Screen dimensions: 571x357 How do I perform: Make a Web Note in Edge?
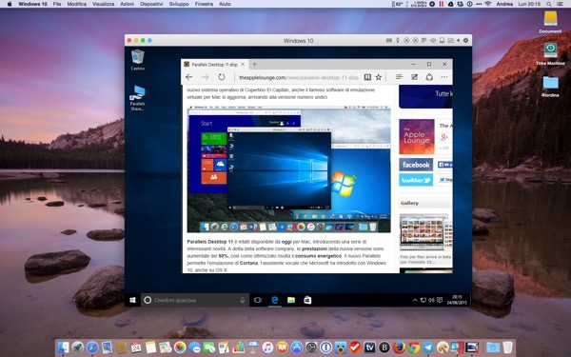click(414, 77)
